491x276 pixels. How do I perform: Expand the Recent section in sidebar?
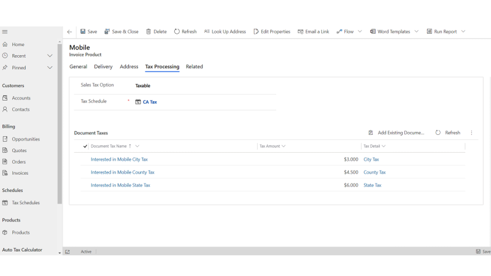50,56
